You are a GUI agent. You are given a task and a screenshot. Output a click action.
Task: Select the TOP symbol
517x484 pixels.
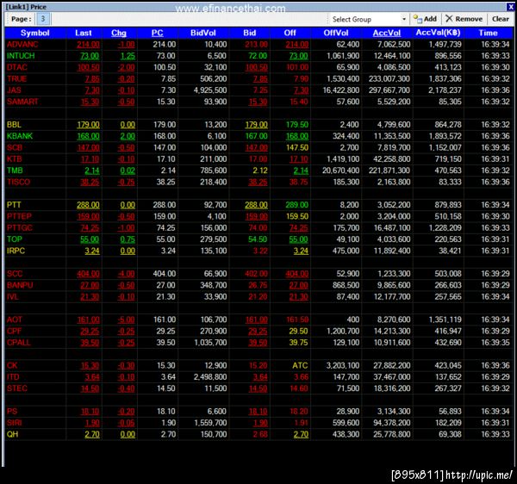pos(15,239)
